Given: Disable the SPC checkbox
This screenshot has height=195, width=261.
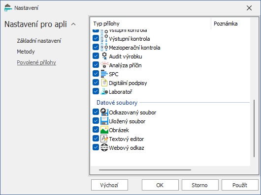Looking at the screenshot, I should click(x=96, y=74).
